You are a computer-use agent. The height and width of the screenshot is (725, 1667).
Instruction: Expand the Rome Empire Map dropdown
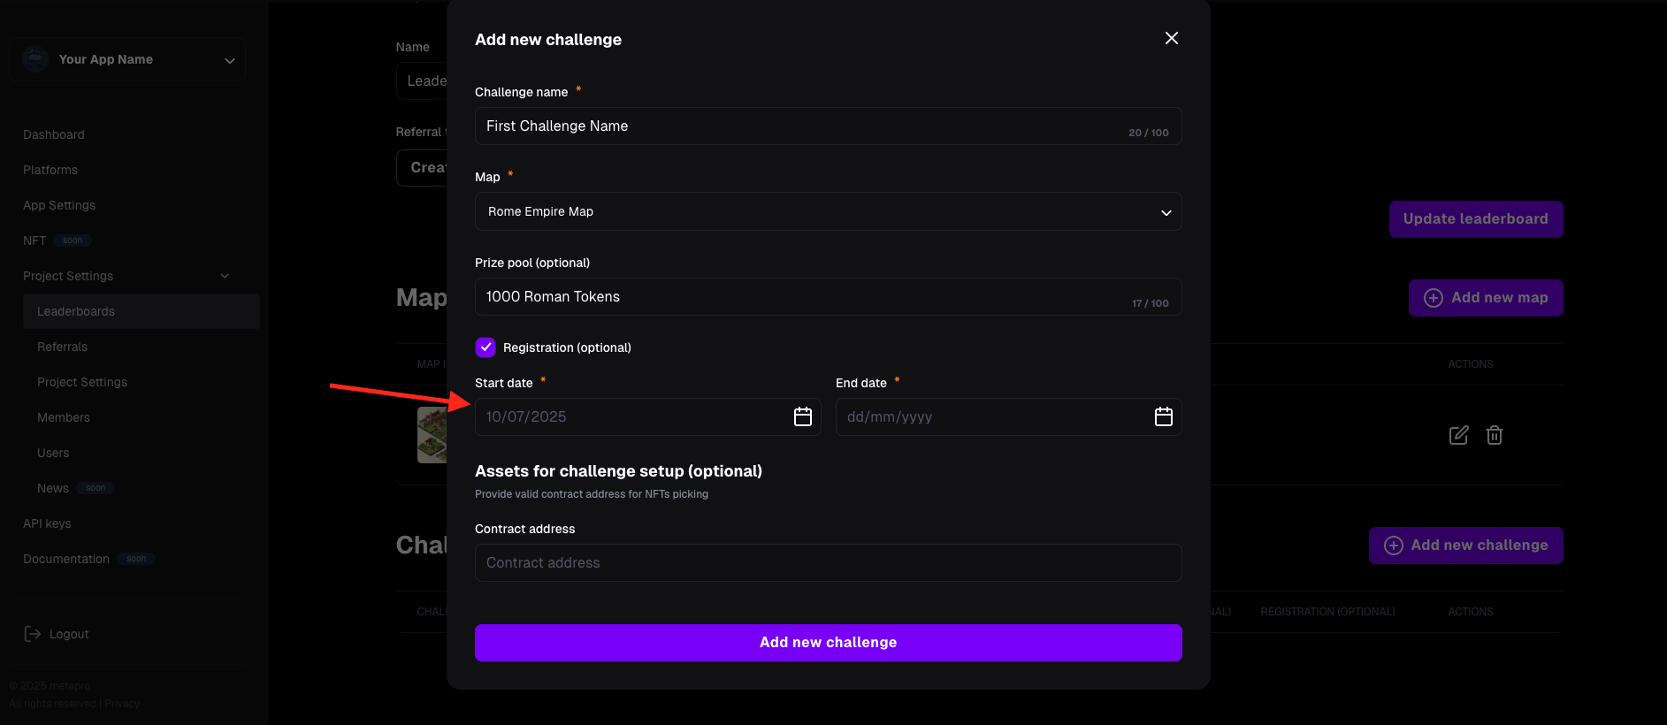pyautogui.click(x=828, y=211)
